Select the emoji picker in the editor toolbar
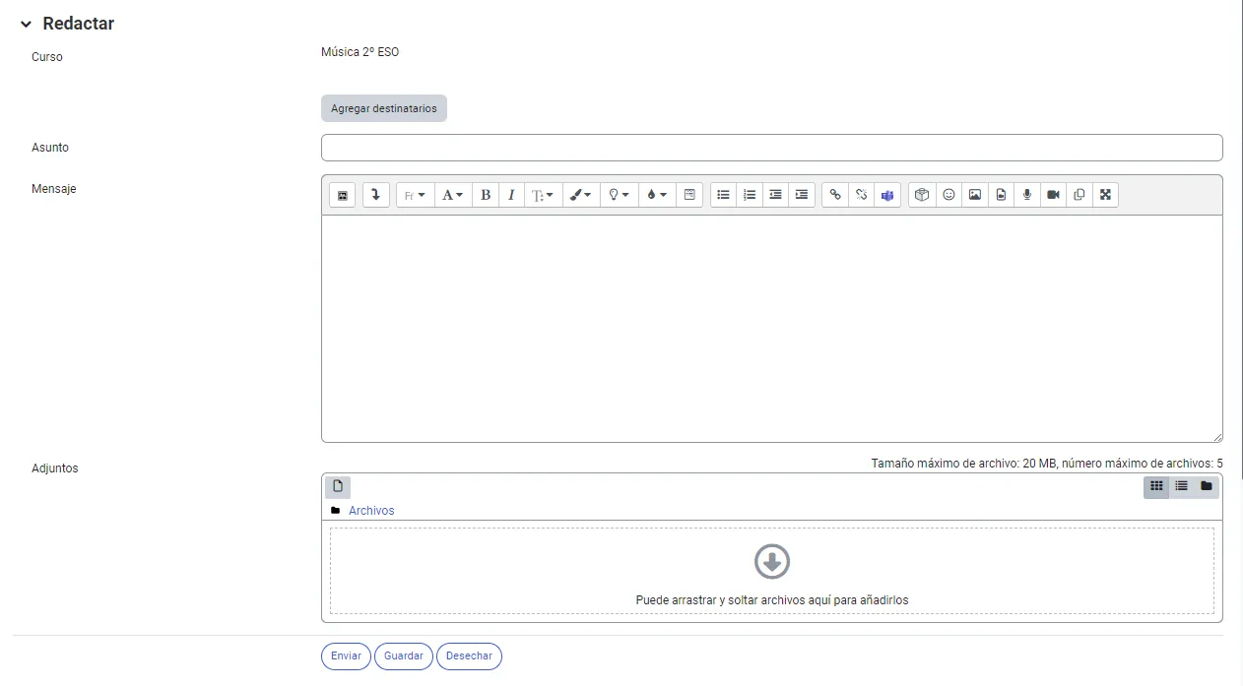The width and height of the screenshot is (1243, 686). 949,194
